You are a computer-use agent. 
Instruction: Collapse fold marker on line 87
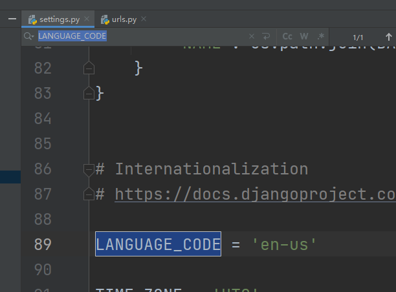click(x=89, y=194)
